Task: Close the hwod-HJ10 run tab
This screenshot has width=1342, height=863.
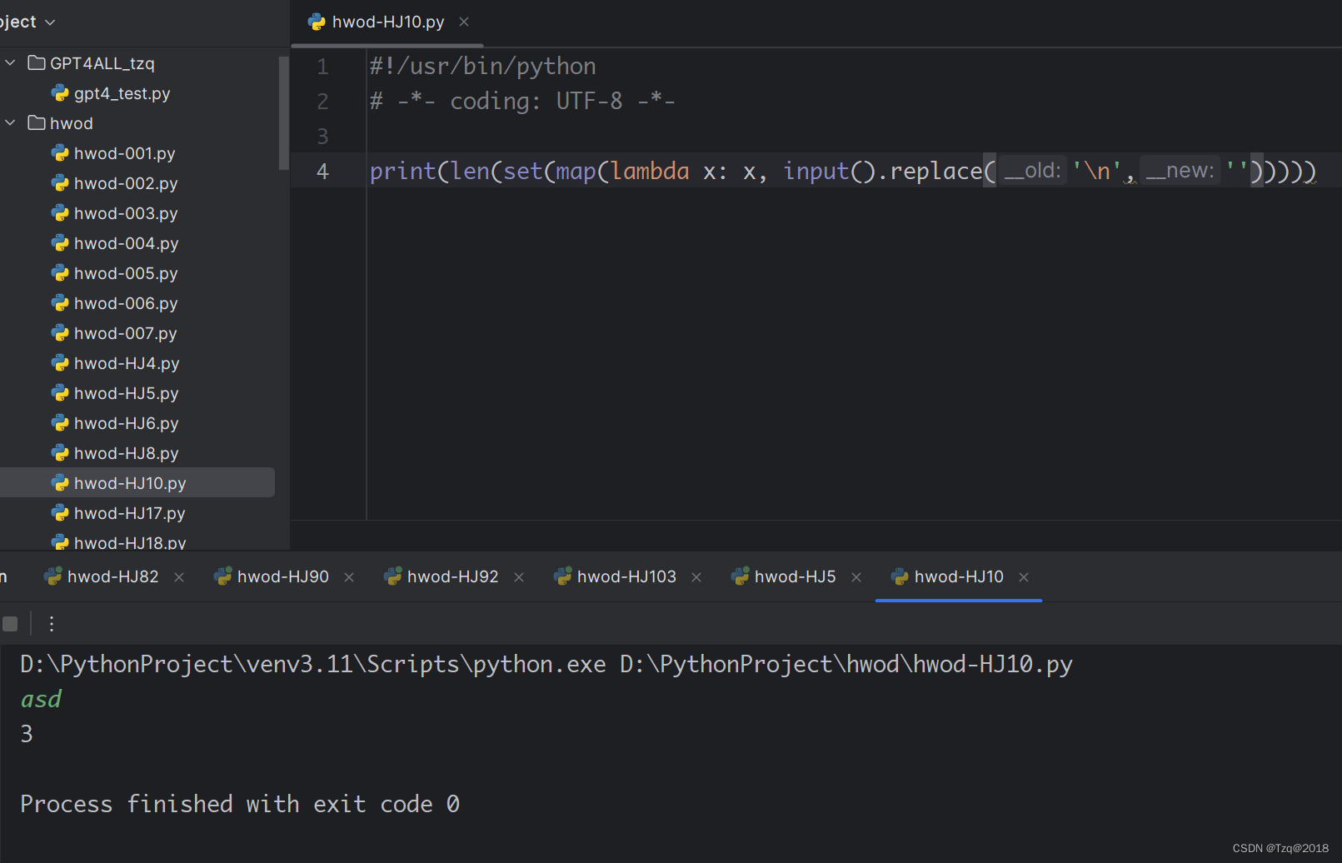Action: [1024, 577]
